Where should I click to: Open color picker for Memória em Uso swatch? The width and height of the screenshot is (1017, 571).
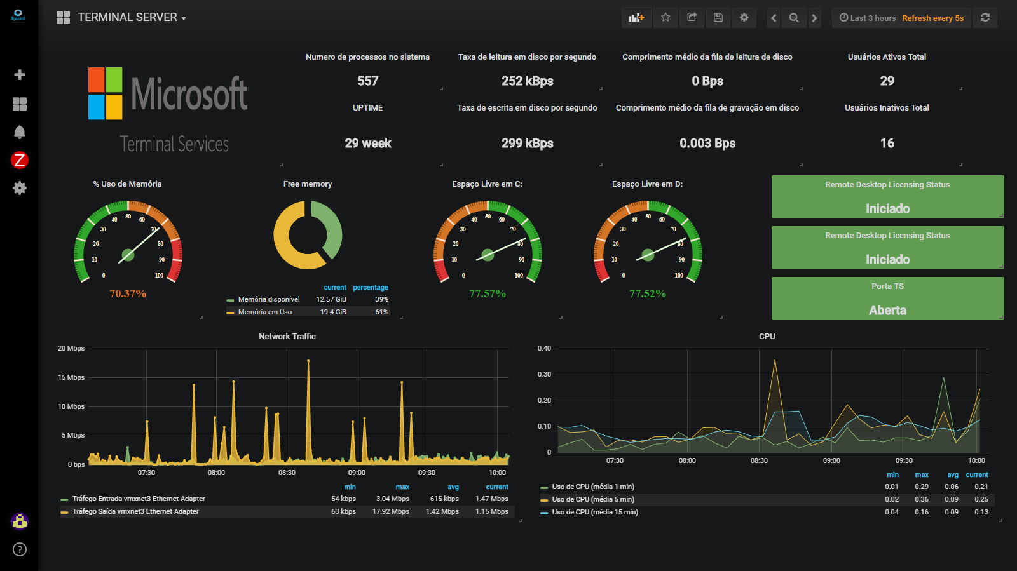230,312
